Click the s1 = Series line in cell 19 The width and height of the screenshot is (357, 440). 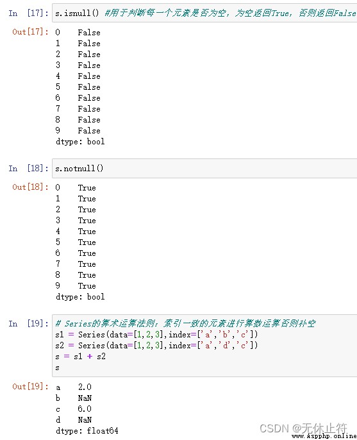[x=156, y=334]
